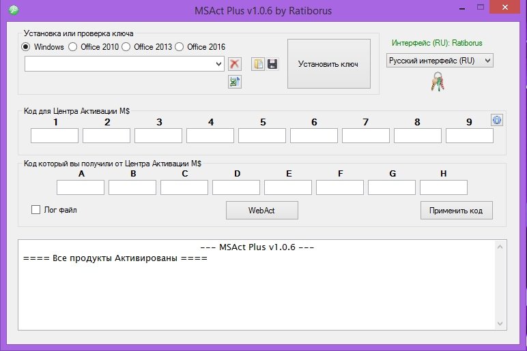Screen dimensions: 527x351
Task: Click confirmation code field H
Action: coord(444,187)
